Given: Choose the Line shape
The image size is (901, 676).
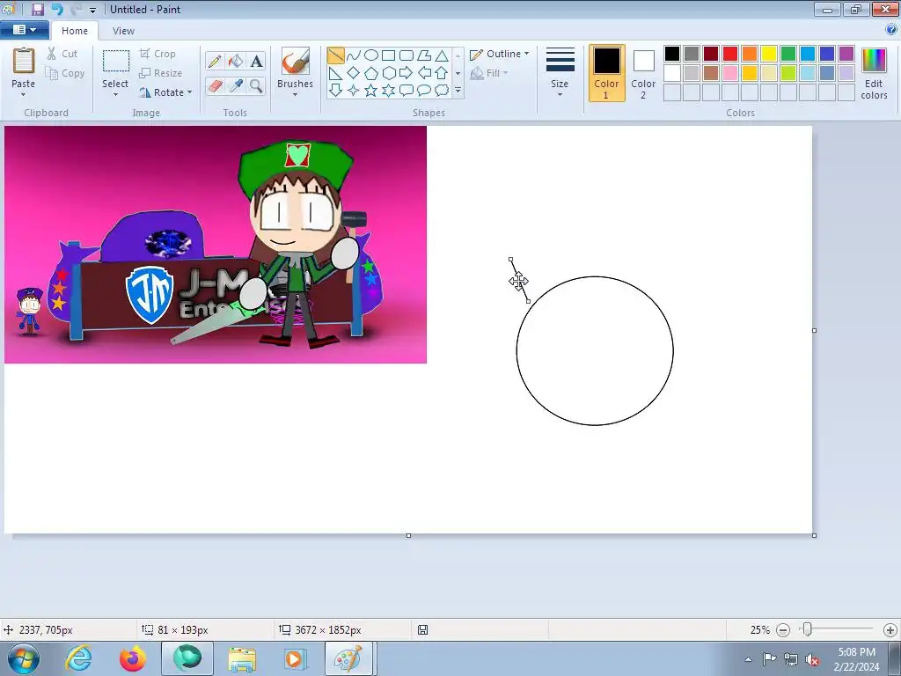Looking at the screenshot, I should coord(335,55).
